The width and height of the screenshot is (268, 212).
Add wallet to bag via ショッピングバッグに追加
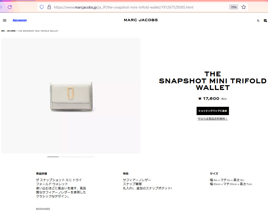[213, 111]
